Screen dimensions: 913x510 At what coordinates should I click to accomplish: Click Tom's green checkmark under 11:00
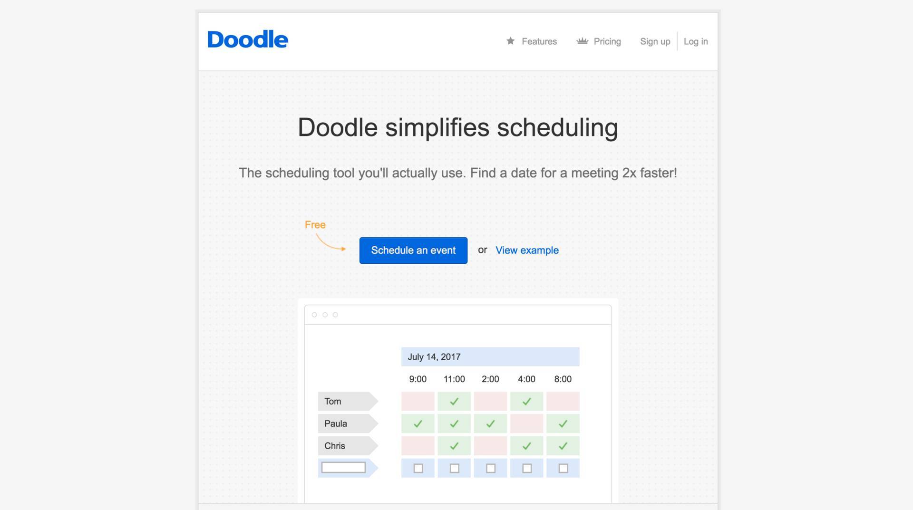pyautogui.click(x=454, y=402)
